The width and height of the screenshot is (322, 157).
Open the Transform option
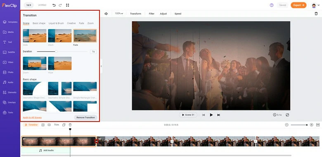tap(135, 14)
